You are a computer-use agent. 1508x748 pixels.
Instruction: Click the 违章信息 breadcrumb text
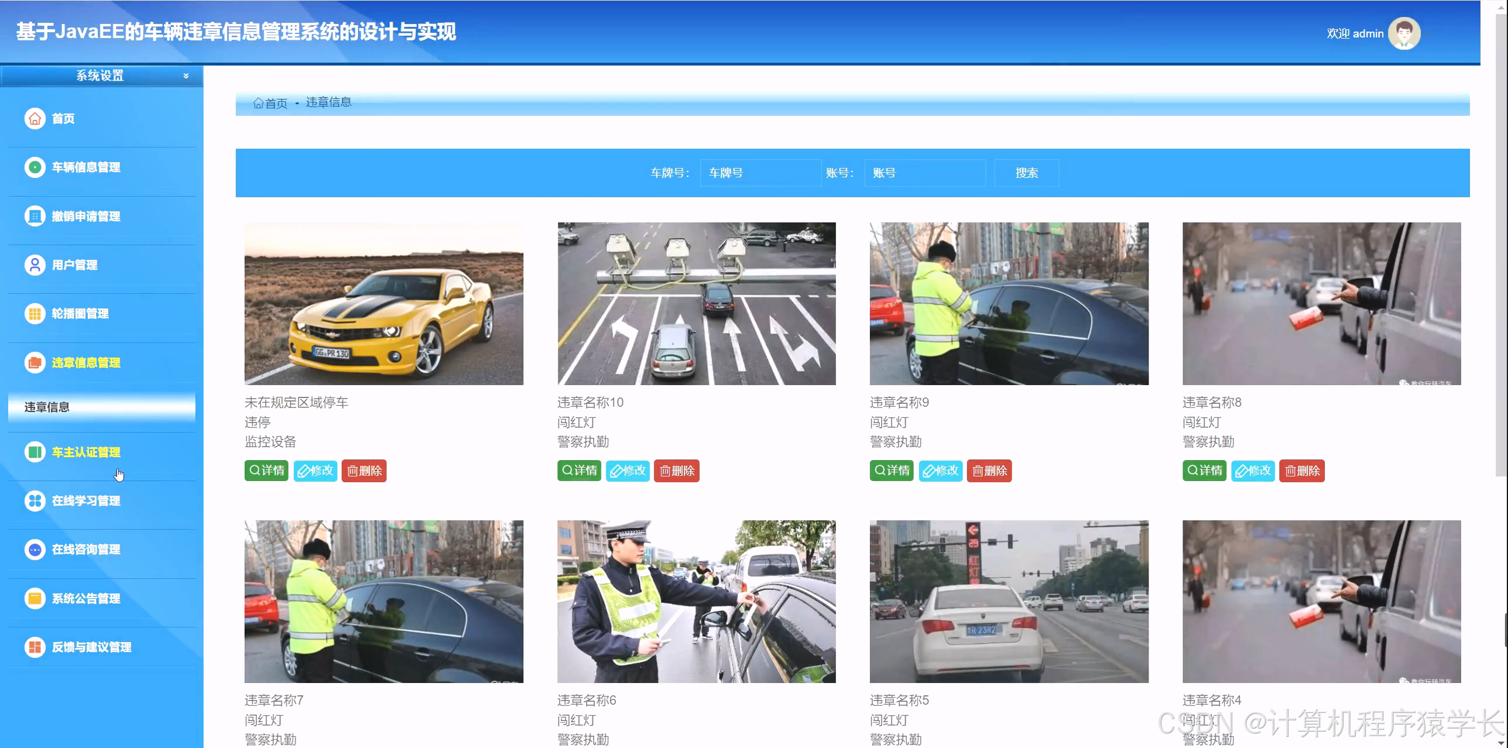(328, 102)
